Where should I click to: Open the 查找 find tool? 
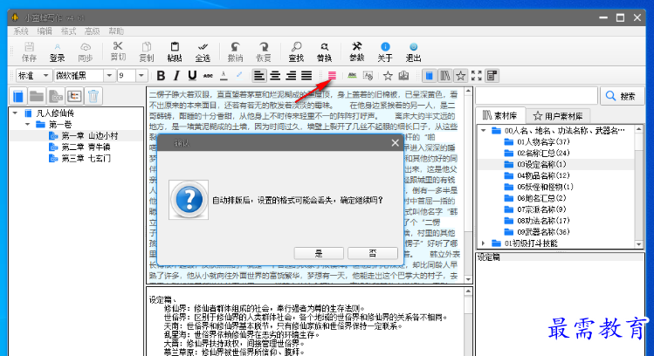click(296, 51)
